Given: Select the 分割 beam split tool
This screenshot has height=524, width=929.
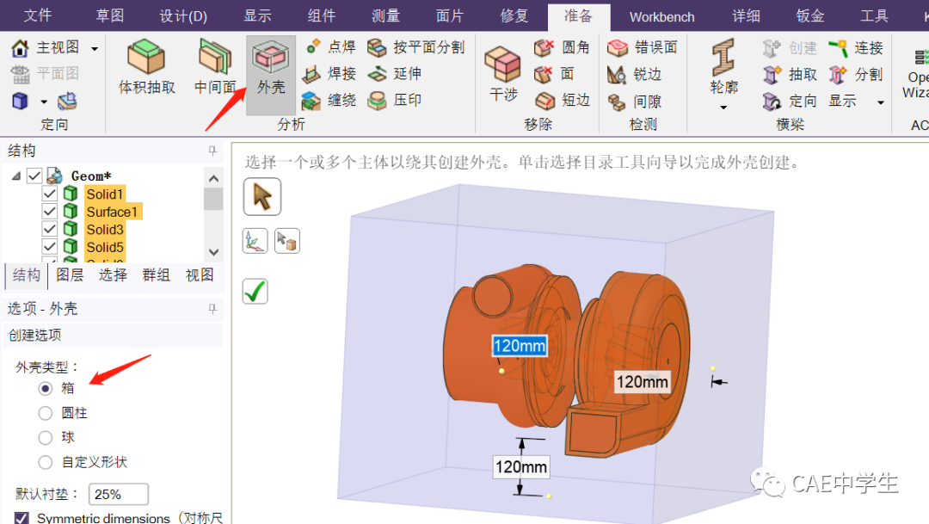Looking at the screenshot, I should [856, 74].
